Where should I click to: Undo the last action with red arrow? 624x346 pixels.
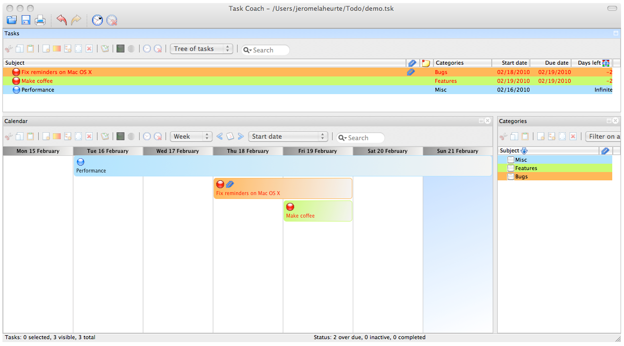tap(62, 20)
